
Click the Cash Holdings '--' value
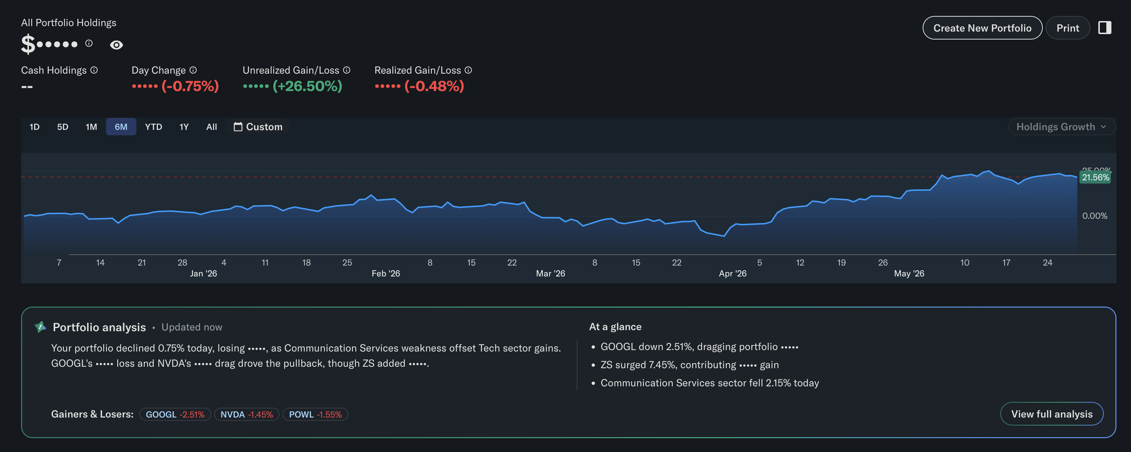(27, 86)
